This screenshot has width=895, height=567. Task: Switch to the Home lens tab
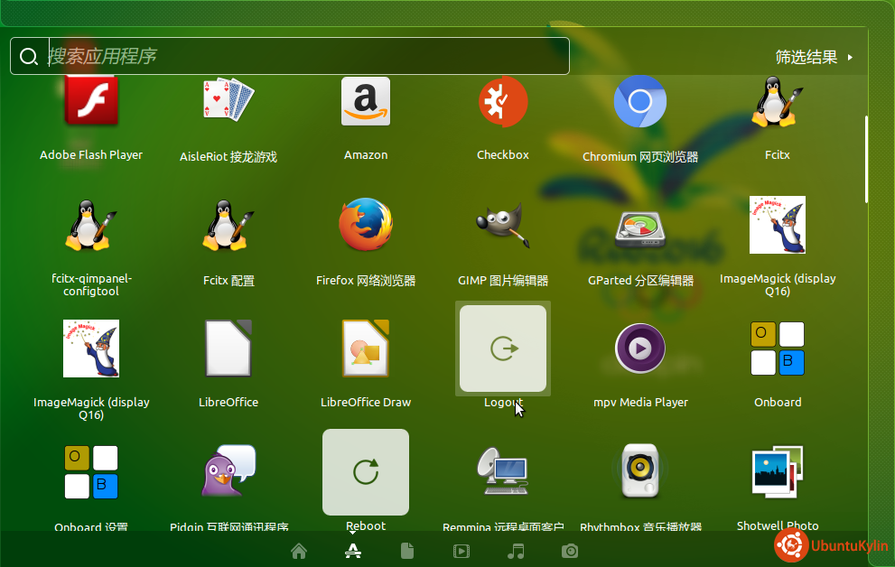click(x=299, y=551)
